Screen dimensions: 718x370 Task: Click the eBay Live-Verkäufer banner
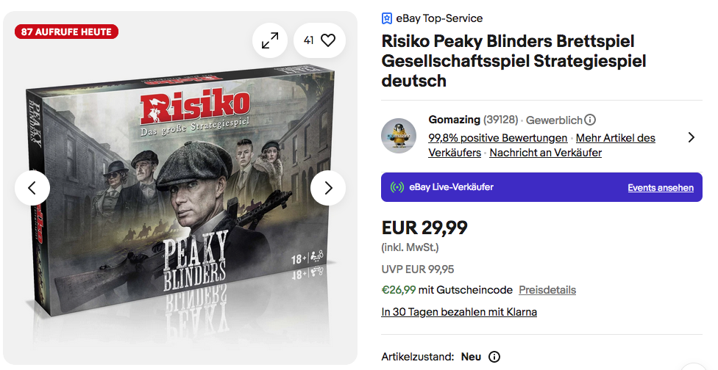[x=515, y=187]
